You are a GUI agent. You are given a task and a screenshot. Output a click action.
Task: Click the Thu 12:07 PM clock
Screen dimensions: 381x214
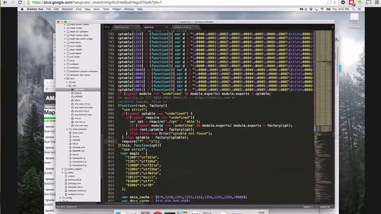pyautogui.click(x=341, y=10)
